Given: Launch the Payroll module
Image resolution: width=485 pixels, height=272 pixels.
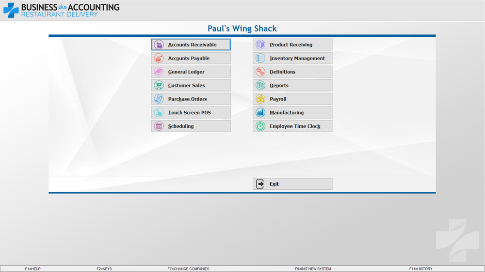Looking at the screenshot, I should point(292,99).
